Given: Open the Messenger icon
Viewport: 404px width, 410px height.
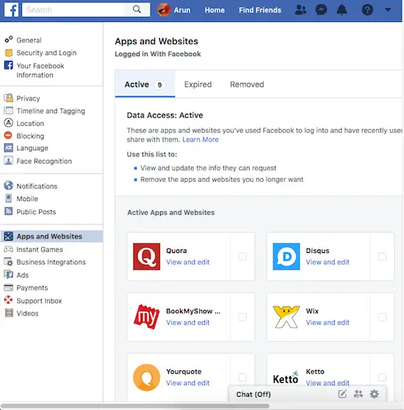Looking at the screenshot, I should coord(321,10).
